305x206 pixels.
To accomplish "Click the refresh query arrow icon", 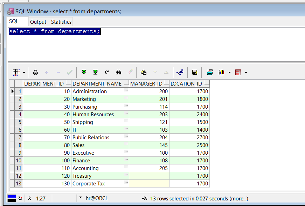I will click(x=107, y=72).
